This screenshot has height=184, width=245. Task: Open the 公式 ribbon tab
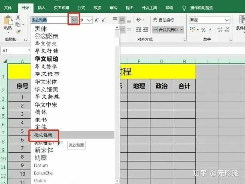coord(82,7)
